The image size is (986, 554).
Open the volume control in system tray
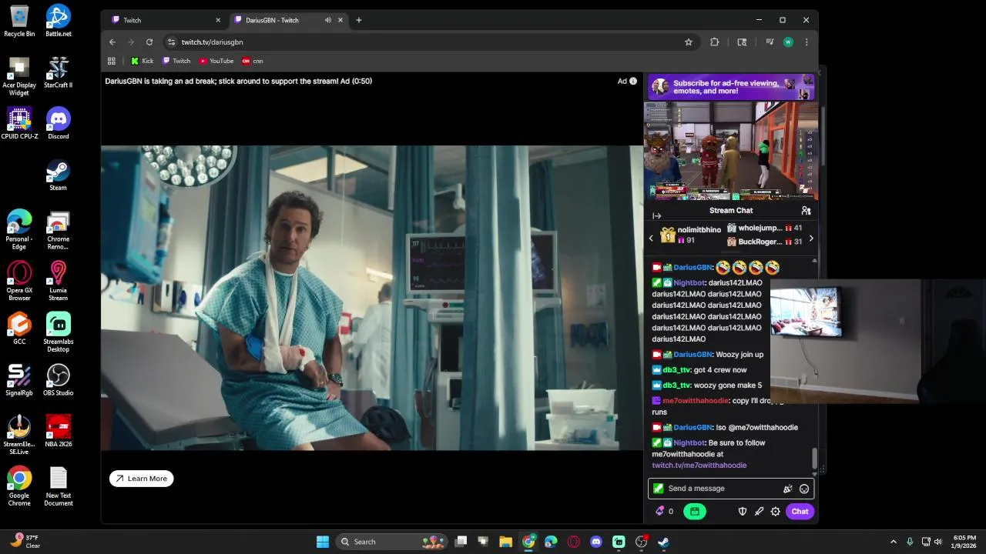click(x=938, y=542)
